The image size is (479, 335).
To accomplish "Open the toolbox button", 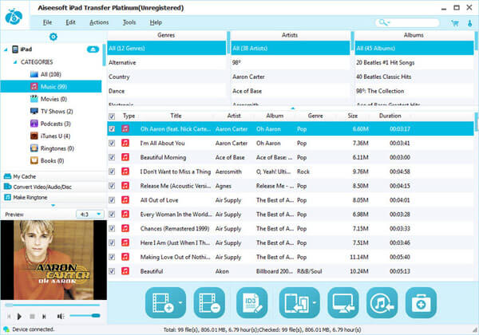I will (x=421, y=302).
